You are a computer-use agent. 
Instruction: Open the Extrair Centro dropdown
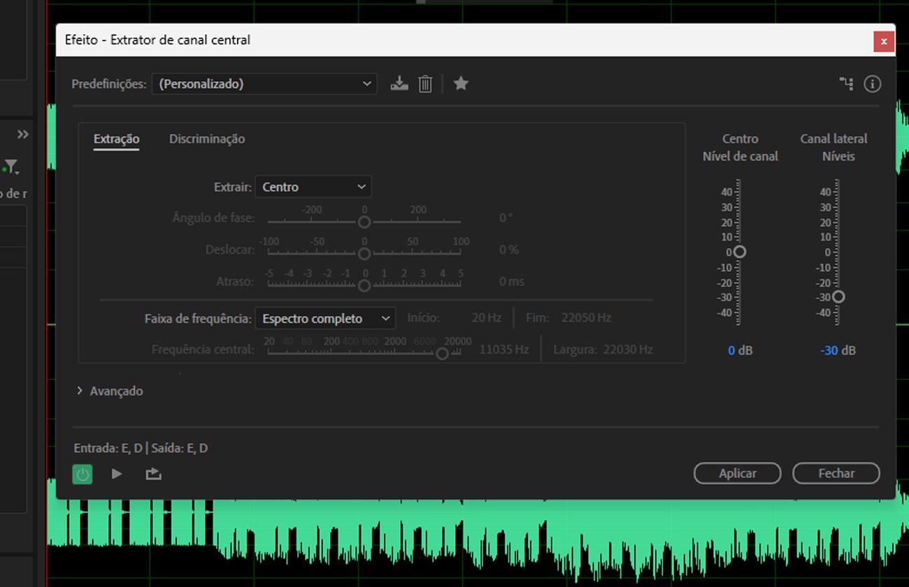tap(313, 187)
